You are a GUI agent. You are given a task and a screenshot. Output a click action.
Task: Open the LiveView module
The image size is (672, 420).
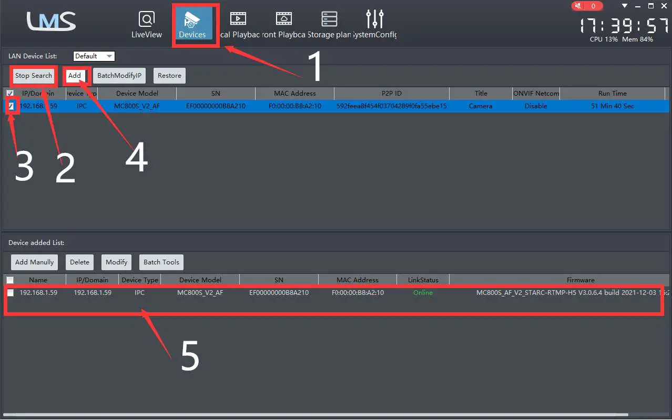pyautogui.click(x=147, y=25)
